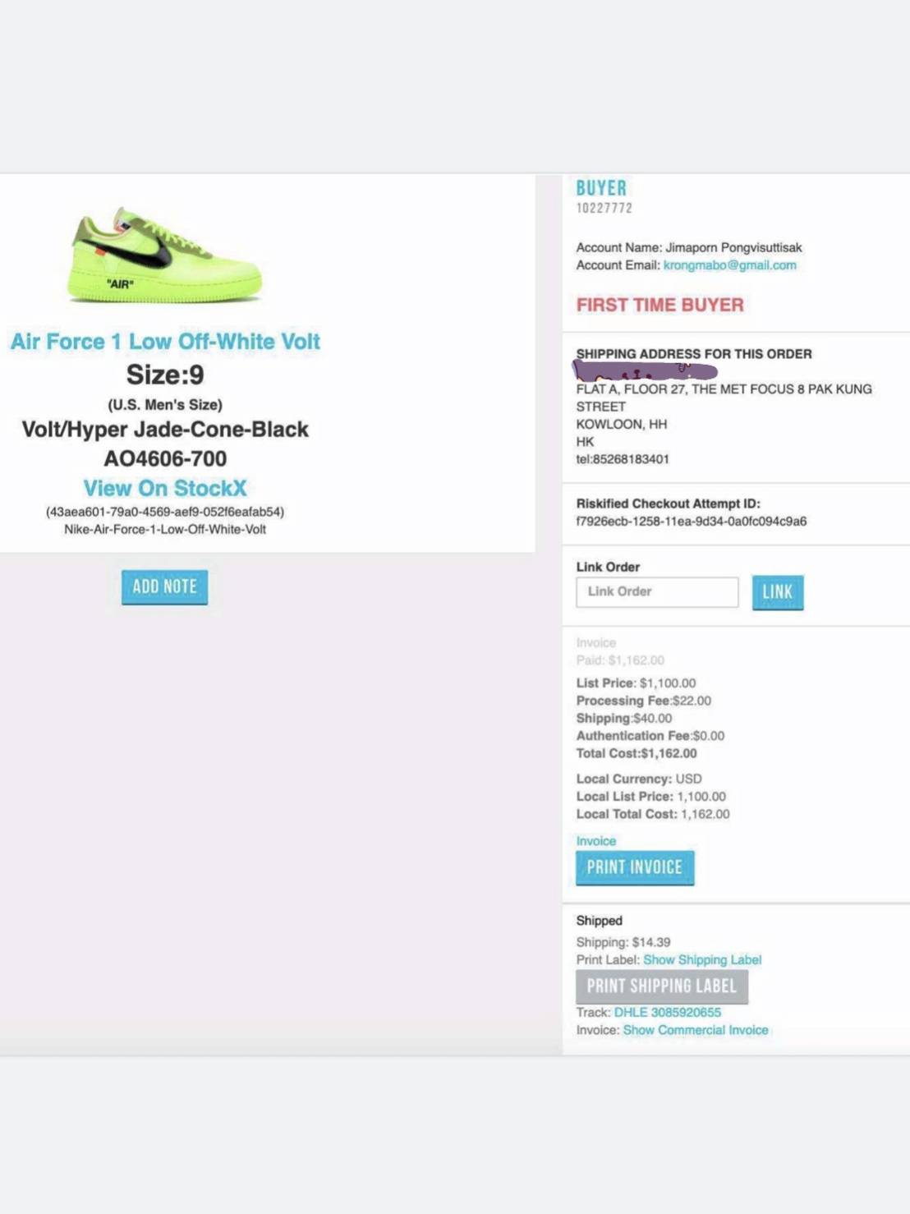910x1214 pixels.
Task: Click the grey PRINT SHIPPING LABEL button
Action: click(x=662, y=986)
